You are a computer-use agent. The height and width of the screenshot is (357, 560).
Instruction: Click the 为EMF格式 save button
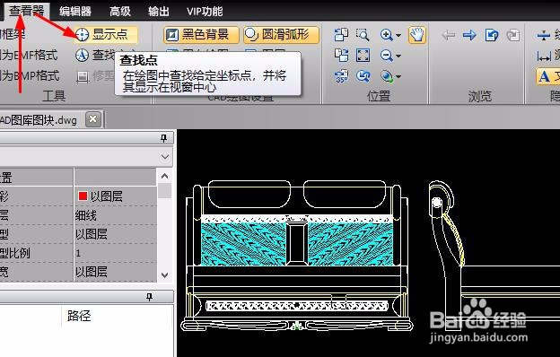point(29,55)
